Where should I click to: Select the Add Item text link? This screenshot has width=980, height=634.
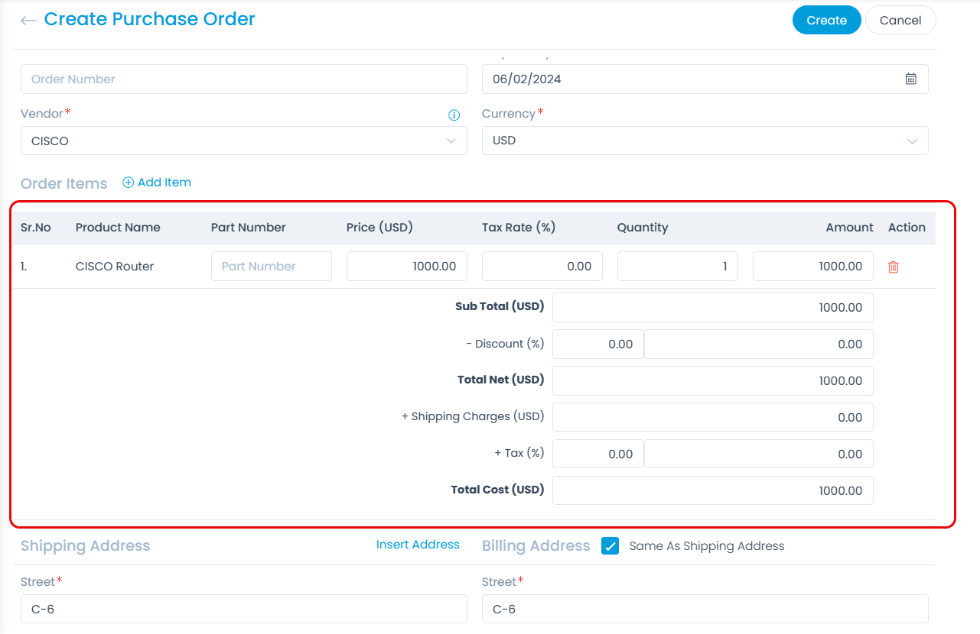pos(163,183)
